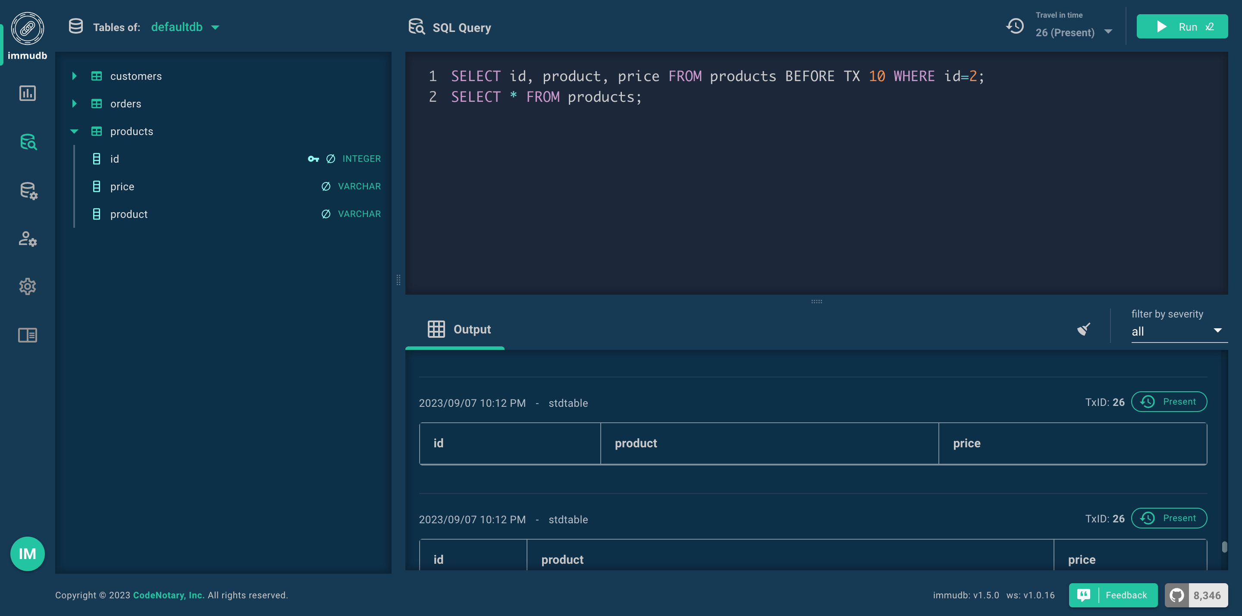Open the CodeNotary, Inc. link
The width and height of the screenshot is (1242, 616).
[x=168, y=595]
